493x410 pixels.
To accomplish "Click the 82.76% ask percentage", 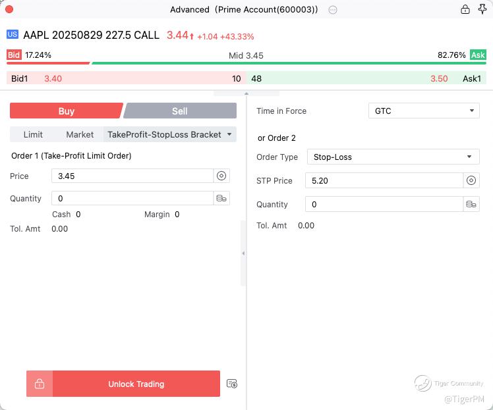I will 451,55.
